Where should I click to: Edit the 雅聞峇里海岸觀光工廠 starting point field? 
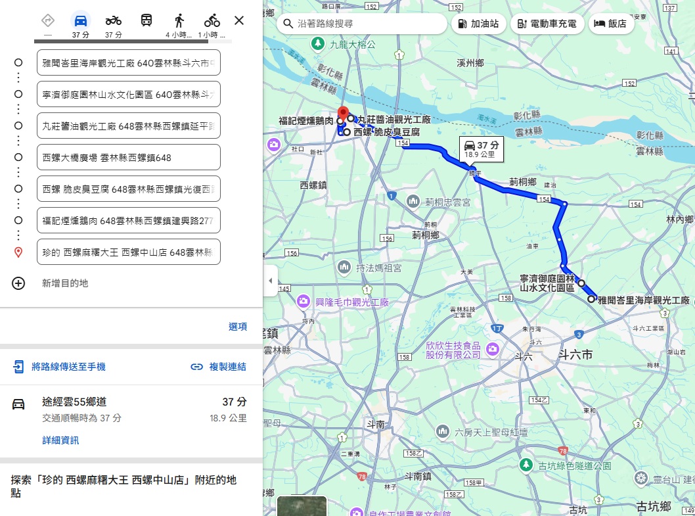[129, 63]
